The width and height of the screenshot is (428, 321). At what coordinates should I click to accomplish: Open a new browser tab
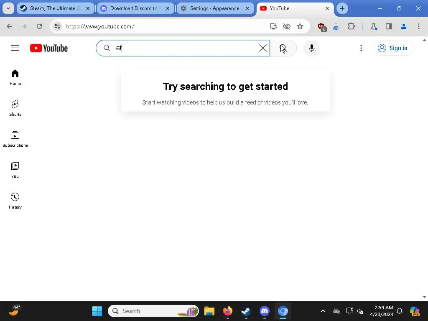(x=342, y=8)
